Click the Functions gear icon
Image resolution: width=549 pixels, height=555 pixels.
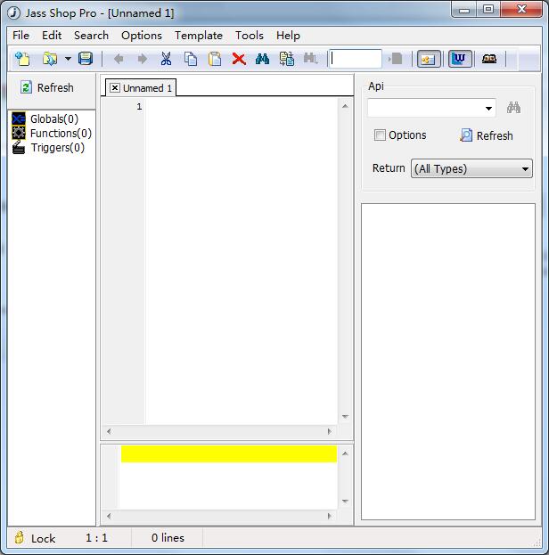point(19,133)
